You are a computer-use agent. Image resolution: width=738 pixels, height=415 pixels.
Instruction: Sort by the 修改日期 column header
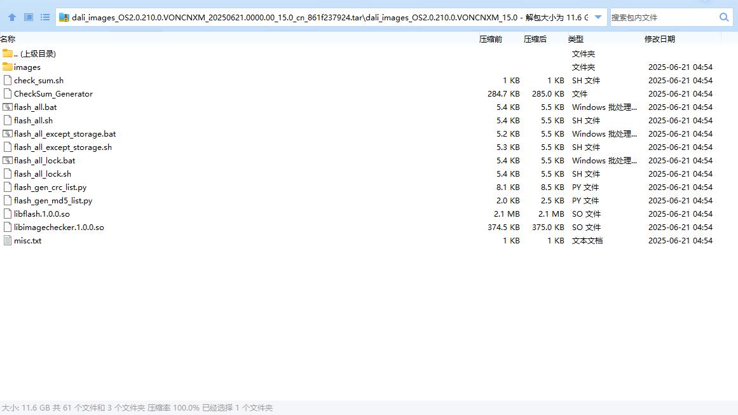tap(659, 39)
